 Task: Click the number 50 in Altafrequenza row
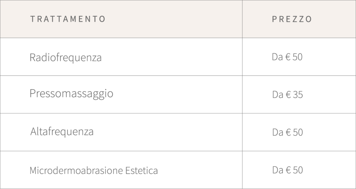tap(298, 132)
